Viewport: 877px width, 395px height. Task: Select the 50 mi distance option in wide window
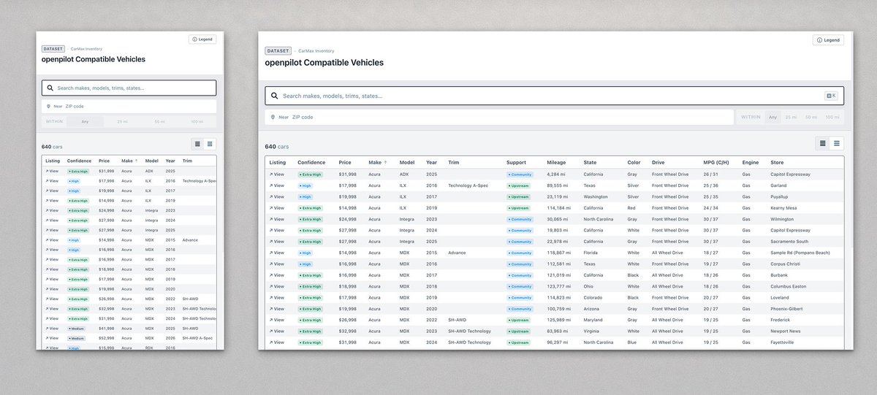pyautogui.click(x=811, y=117)
